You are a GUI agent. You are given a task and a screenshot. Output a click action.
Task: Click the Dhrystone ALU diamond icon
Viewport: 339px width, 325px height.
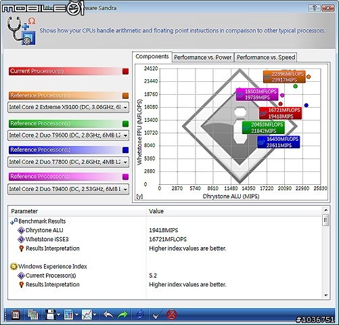click(x=21, y=230)
